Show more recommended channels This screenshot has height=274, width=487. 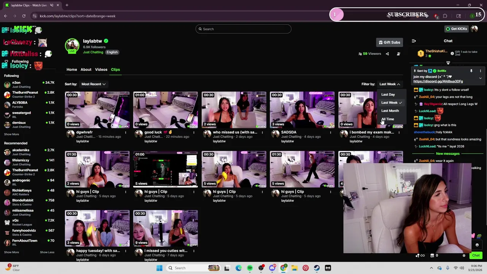click(x=11, y=252)
